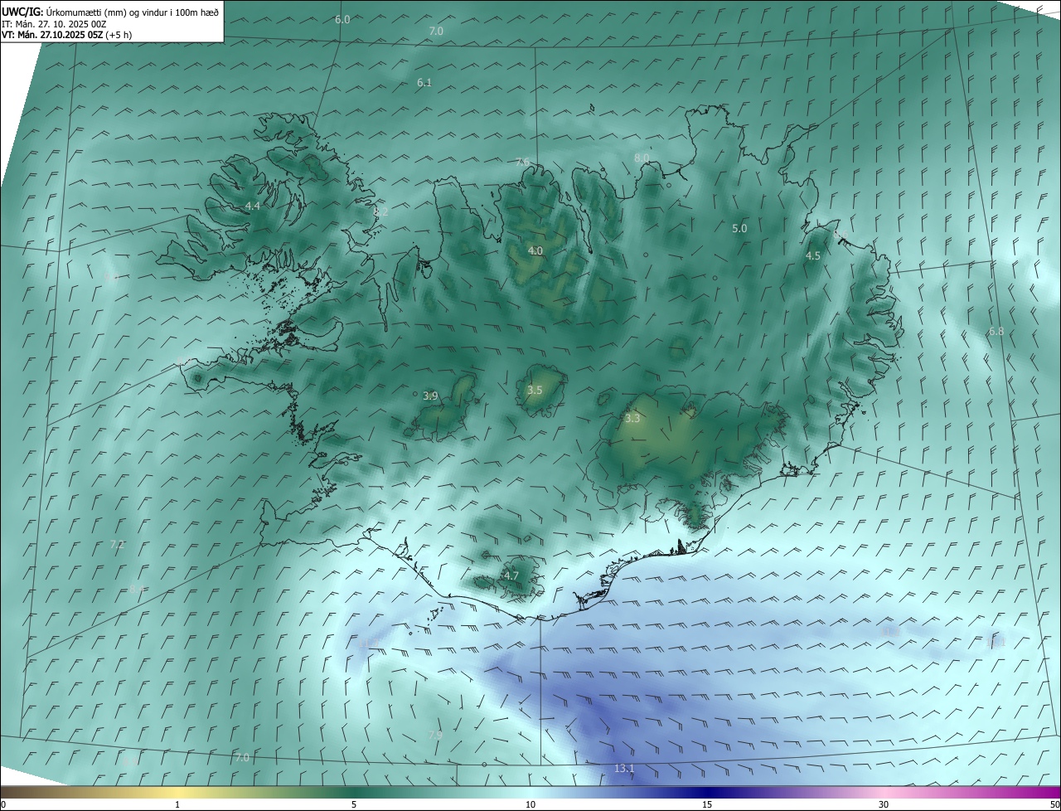
Task: Click the 8.2 value label
Action: tap(381, 212)
